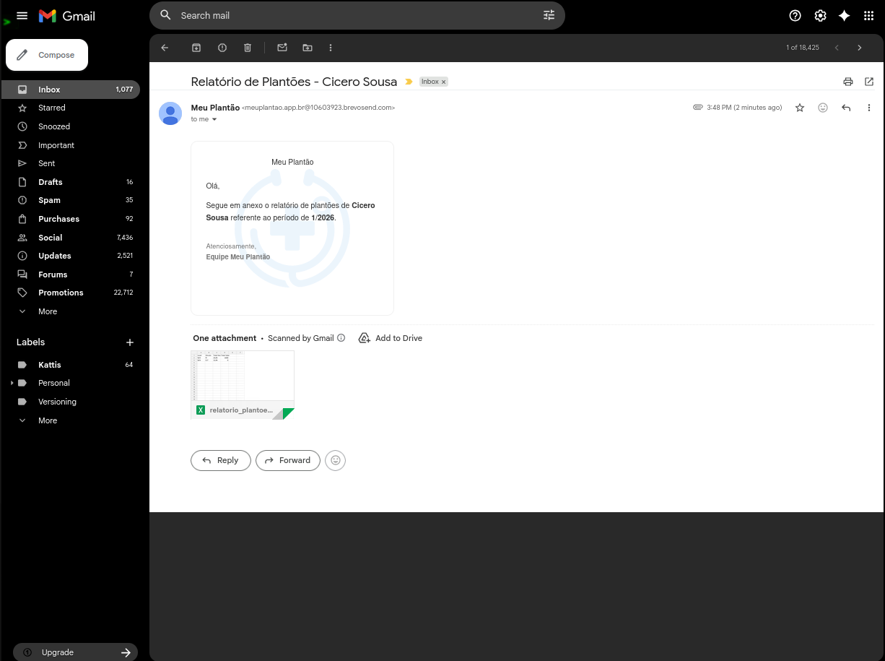Move the email to another folder
The image size is (885, 661).
click(x=307, y=48)
